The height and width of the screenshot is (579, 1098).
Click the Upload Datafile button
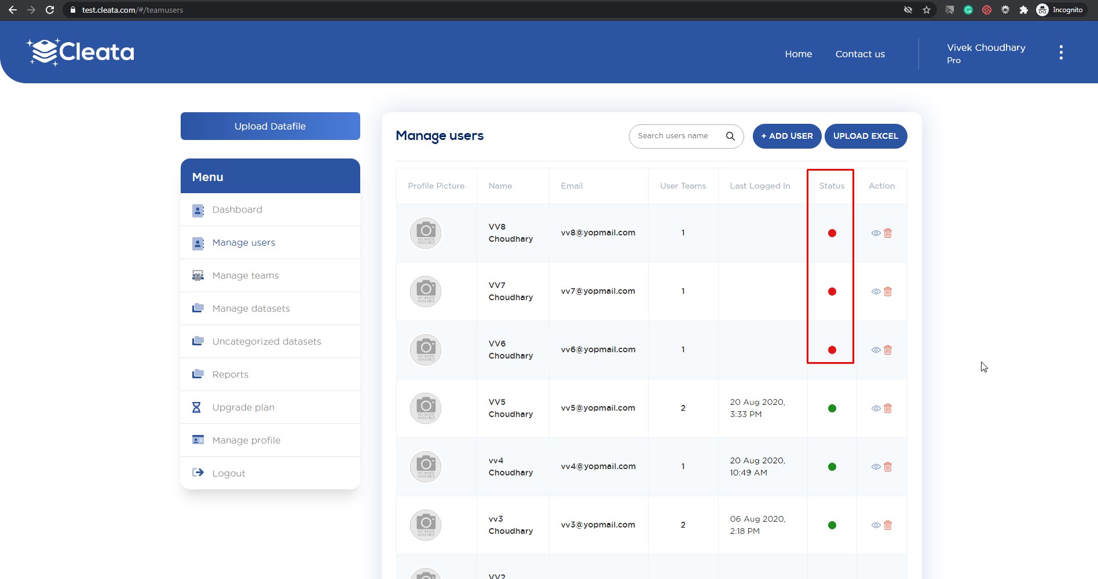270,126
